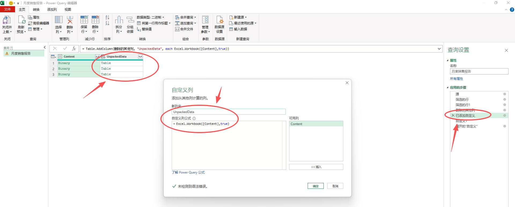Open the 了解 Power Query 公式 link
This screenshot has width=515, height=207.
coord(188,172)
